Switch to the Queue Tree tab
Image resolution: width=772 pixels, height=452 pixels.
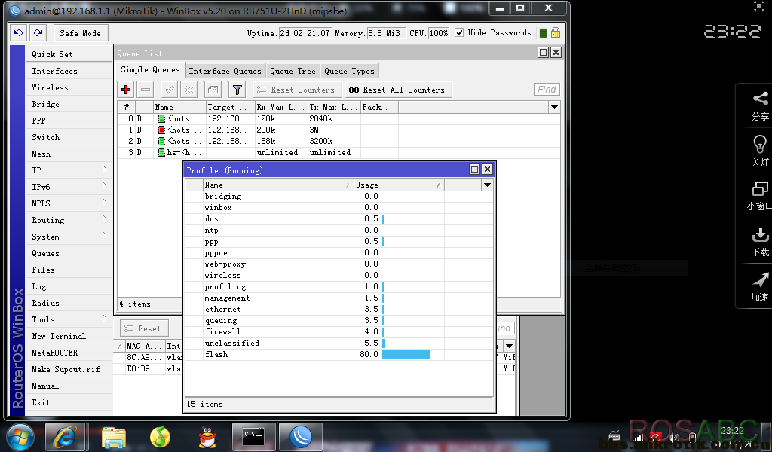pyautogui.click(x=293, y=71)
